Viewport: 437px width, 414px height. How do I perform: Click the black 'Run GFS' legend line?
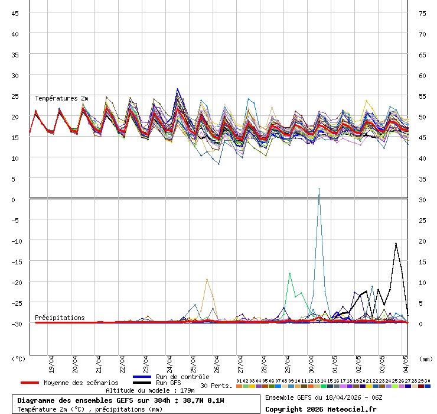click(142, 383)
